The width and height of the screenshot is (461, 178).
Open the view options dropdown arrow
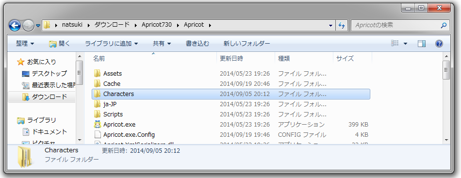click(405, 44)
